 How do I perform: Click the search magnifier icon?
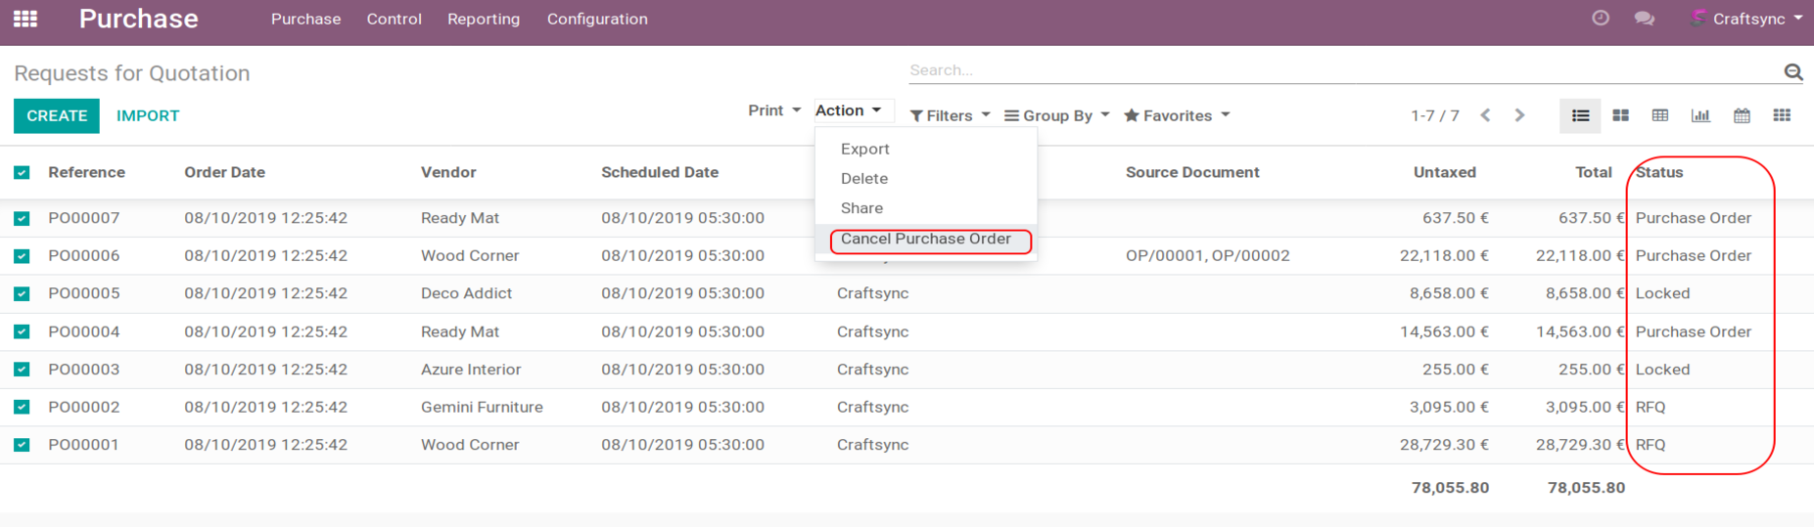point(1792,71)
